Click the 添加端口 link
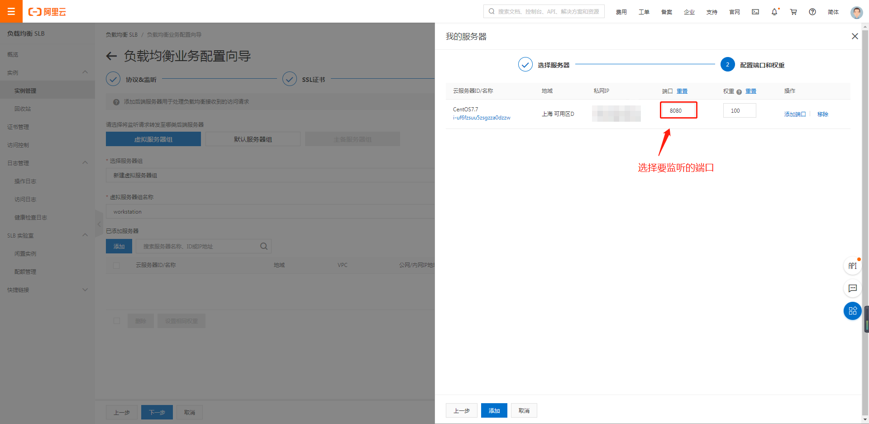 pos(795,114)
